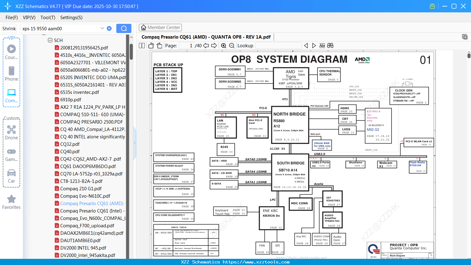The width and height of the screenshot is (471, 265).
Task: Open CT8-1213-B2A-1.pdf
Action: pyautogui.click(x=81, y=181)
